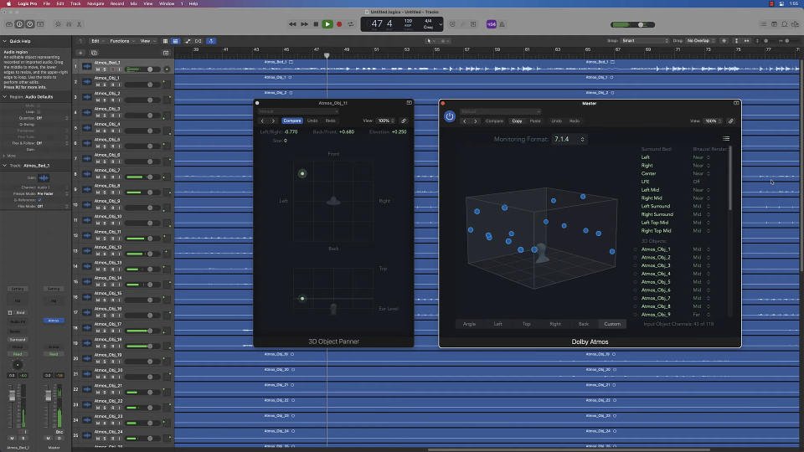
Task: Open the Navigate menu in menu bar
Action: click(95, 3)
